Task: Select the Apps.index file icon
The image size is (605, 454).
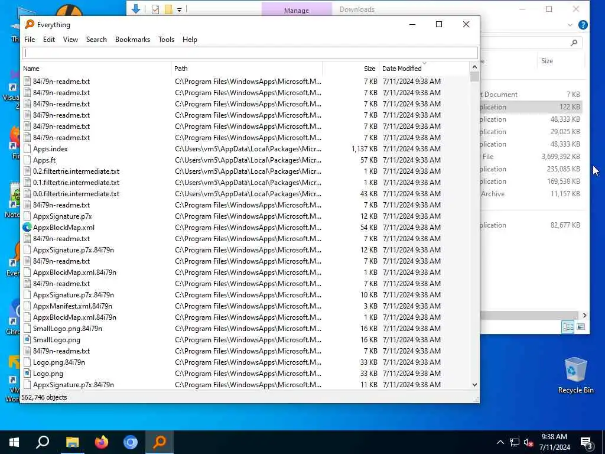Action: pos(27,149)
